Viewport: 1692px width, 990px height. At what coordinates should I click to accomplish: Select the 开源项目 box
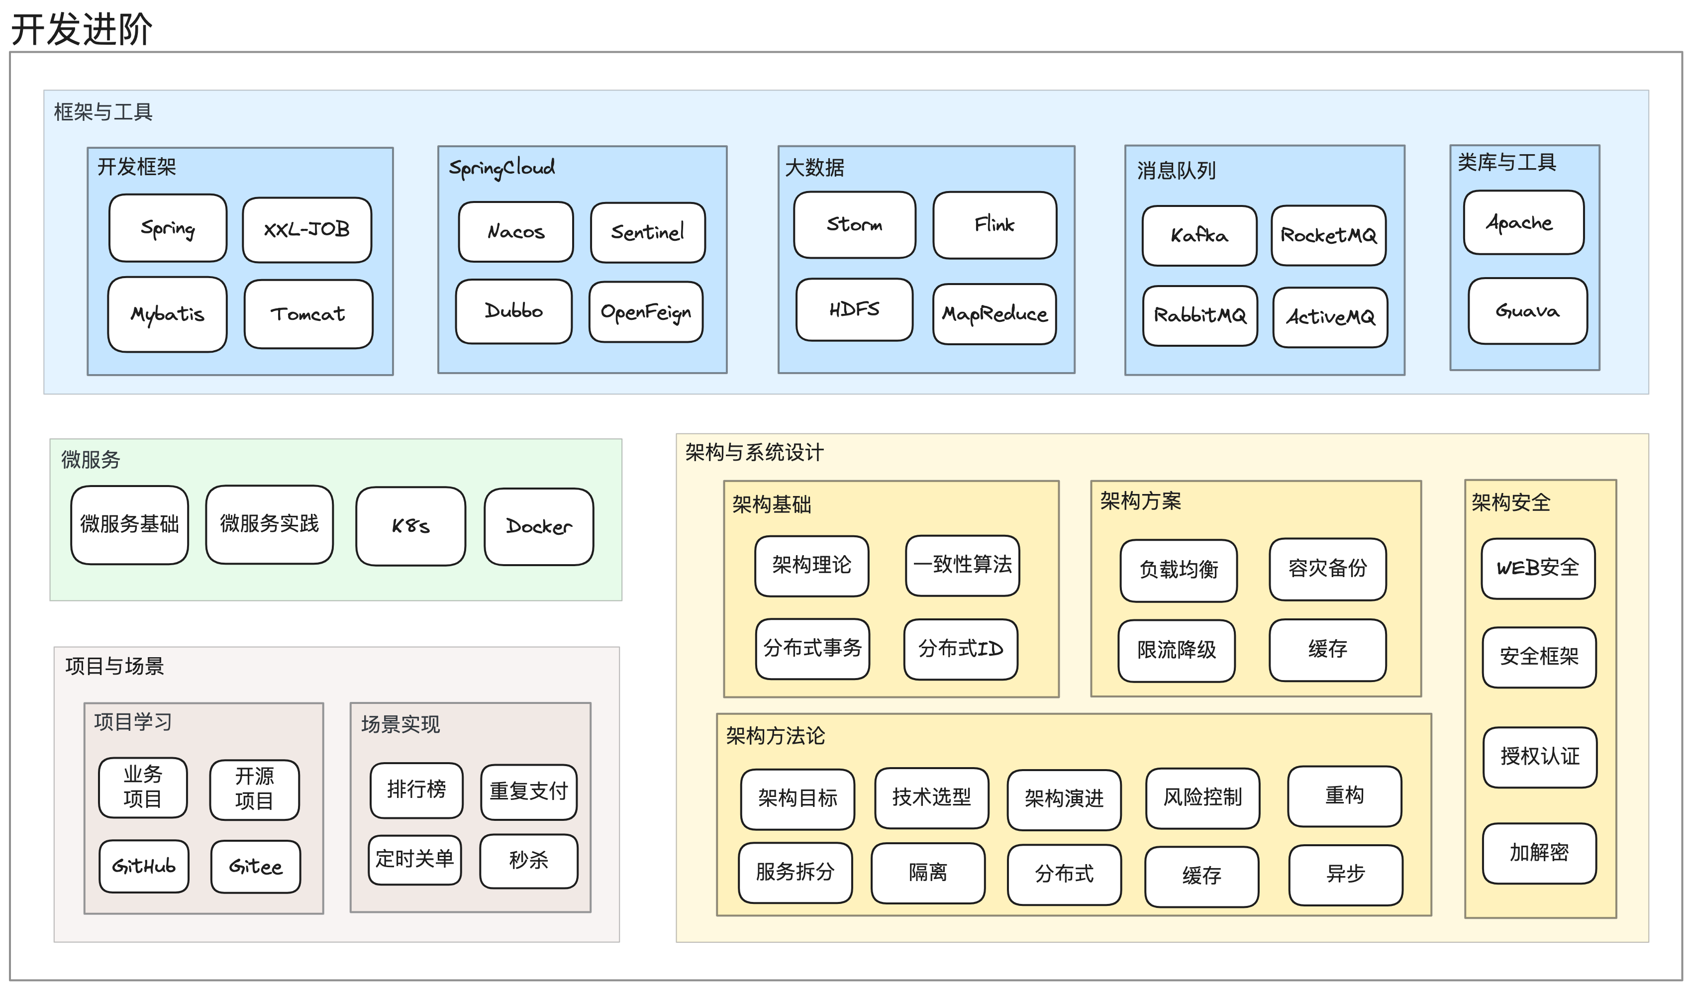pos(254,790)
